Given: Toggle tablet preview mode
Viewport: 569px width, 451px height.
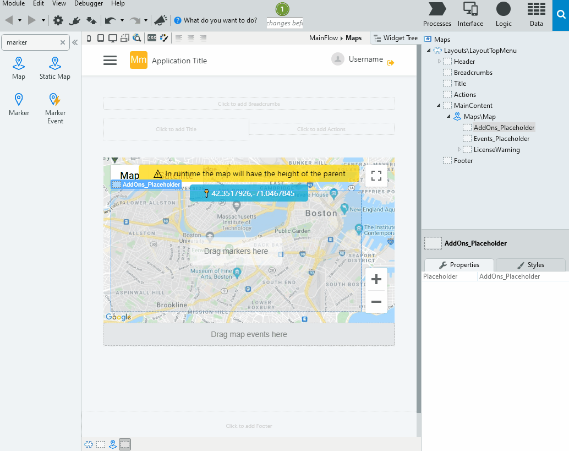Looking at the screenshot, I should tap(100, 37).
